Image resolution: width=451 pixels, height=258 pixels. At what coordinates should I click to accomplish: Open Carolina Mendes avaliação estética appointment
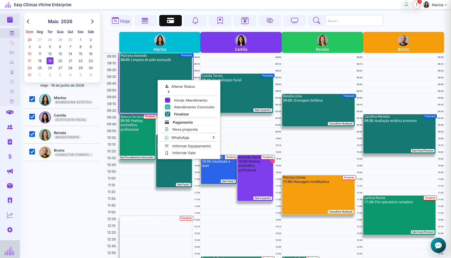coord(400,134)
